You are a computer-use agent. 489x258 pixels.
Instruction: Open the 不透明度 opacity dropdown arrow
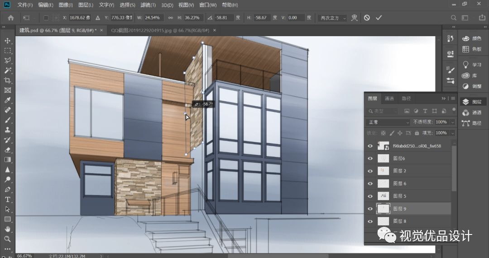(x=452, y=122)
